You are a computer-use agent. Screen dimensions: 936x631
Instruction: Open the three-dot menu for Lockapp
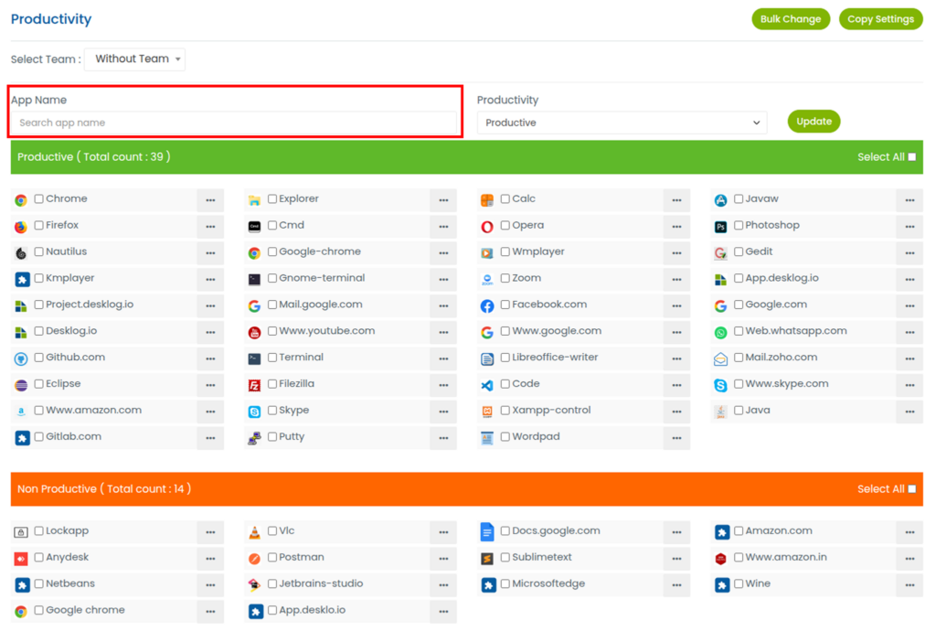tap(210, 532)
